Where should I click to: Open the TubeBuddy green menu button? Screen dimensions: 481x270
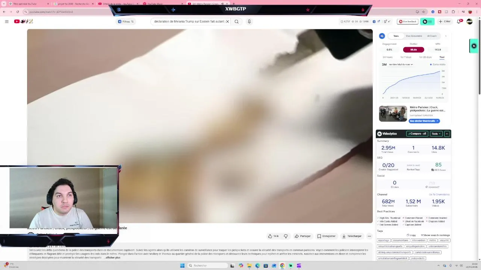tap(427, 21)
